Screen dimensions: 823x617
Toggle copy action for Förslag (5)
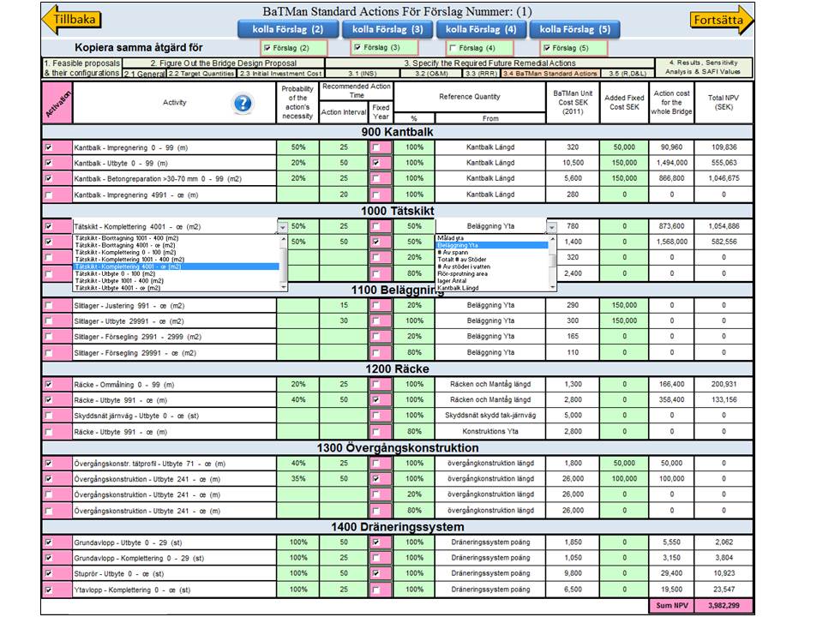(x=546, y=48)
